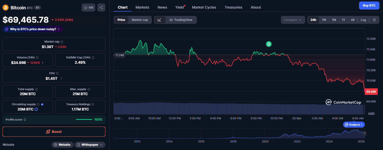Click the Buy BTC button
Screen dimensions: 383x150
[369, 6]
